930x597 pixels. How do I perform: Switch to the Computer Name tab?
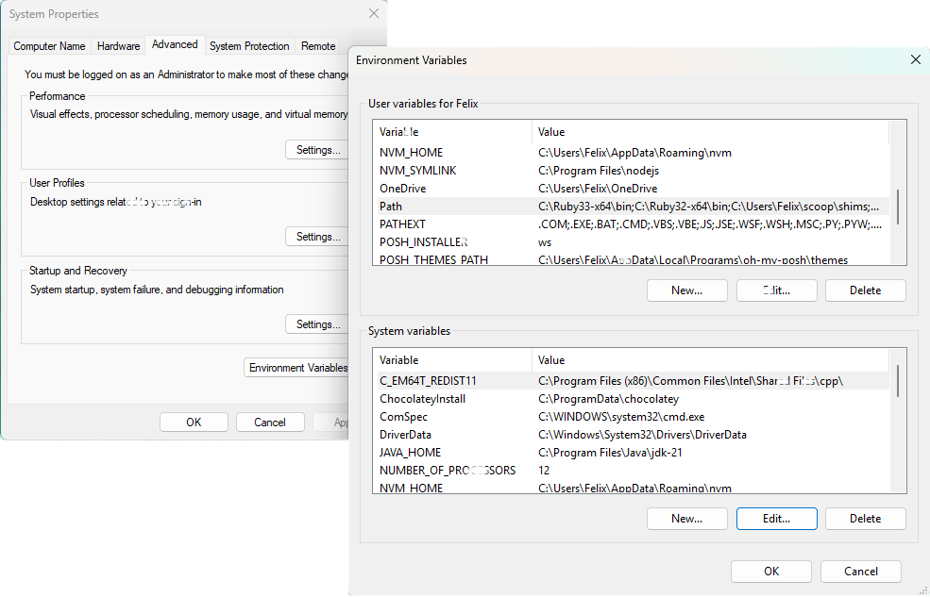point(49,45)
